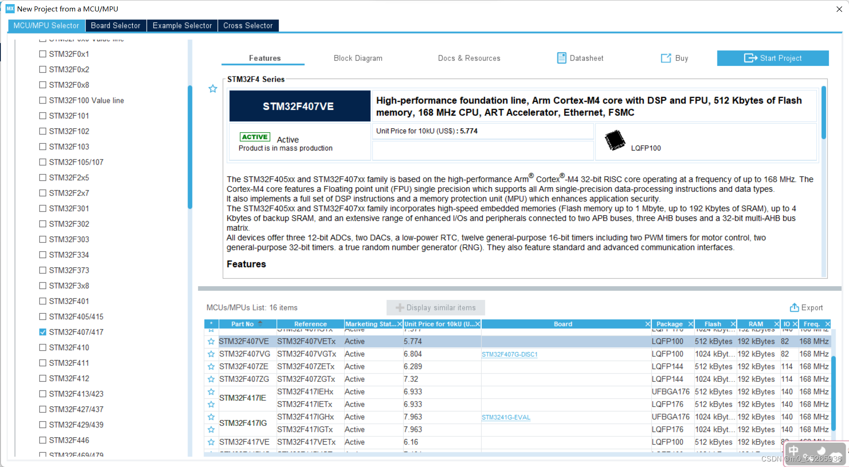The height and width of the screenshot is (467, 849).
Task: Close the Freq. column via X
Action: [827, 324]
